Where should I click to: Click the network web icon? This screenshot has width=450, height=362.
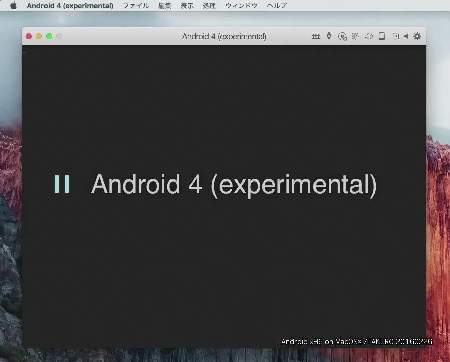pos(355,36)
